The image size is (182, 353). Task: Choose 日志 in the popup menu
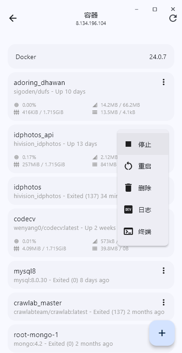143,210
